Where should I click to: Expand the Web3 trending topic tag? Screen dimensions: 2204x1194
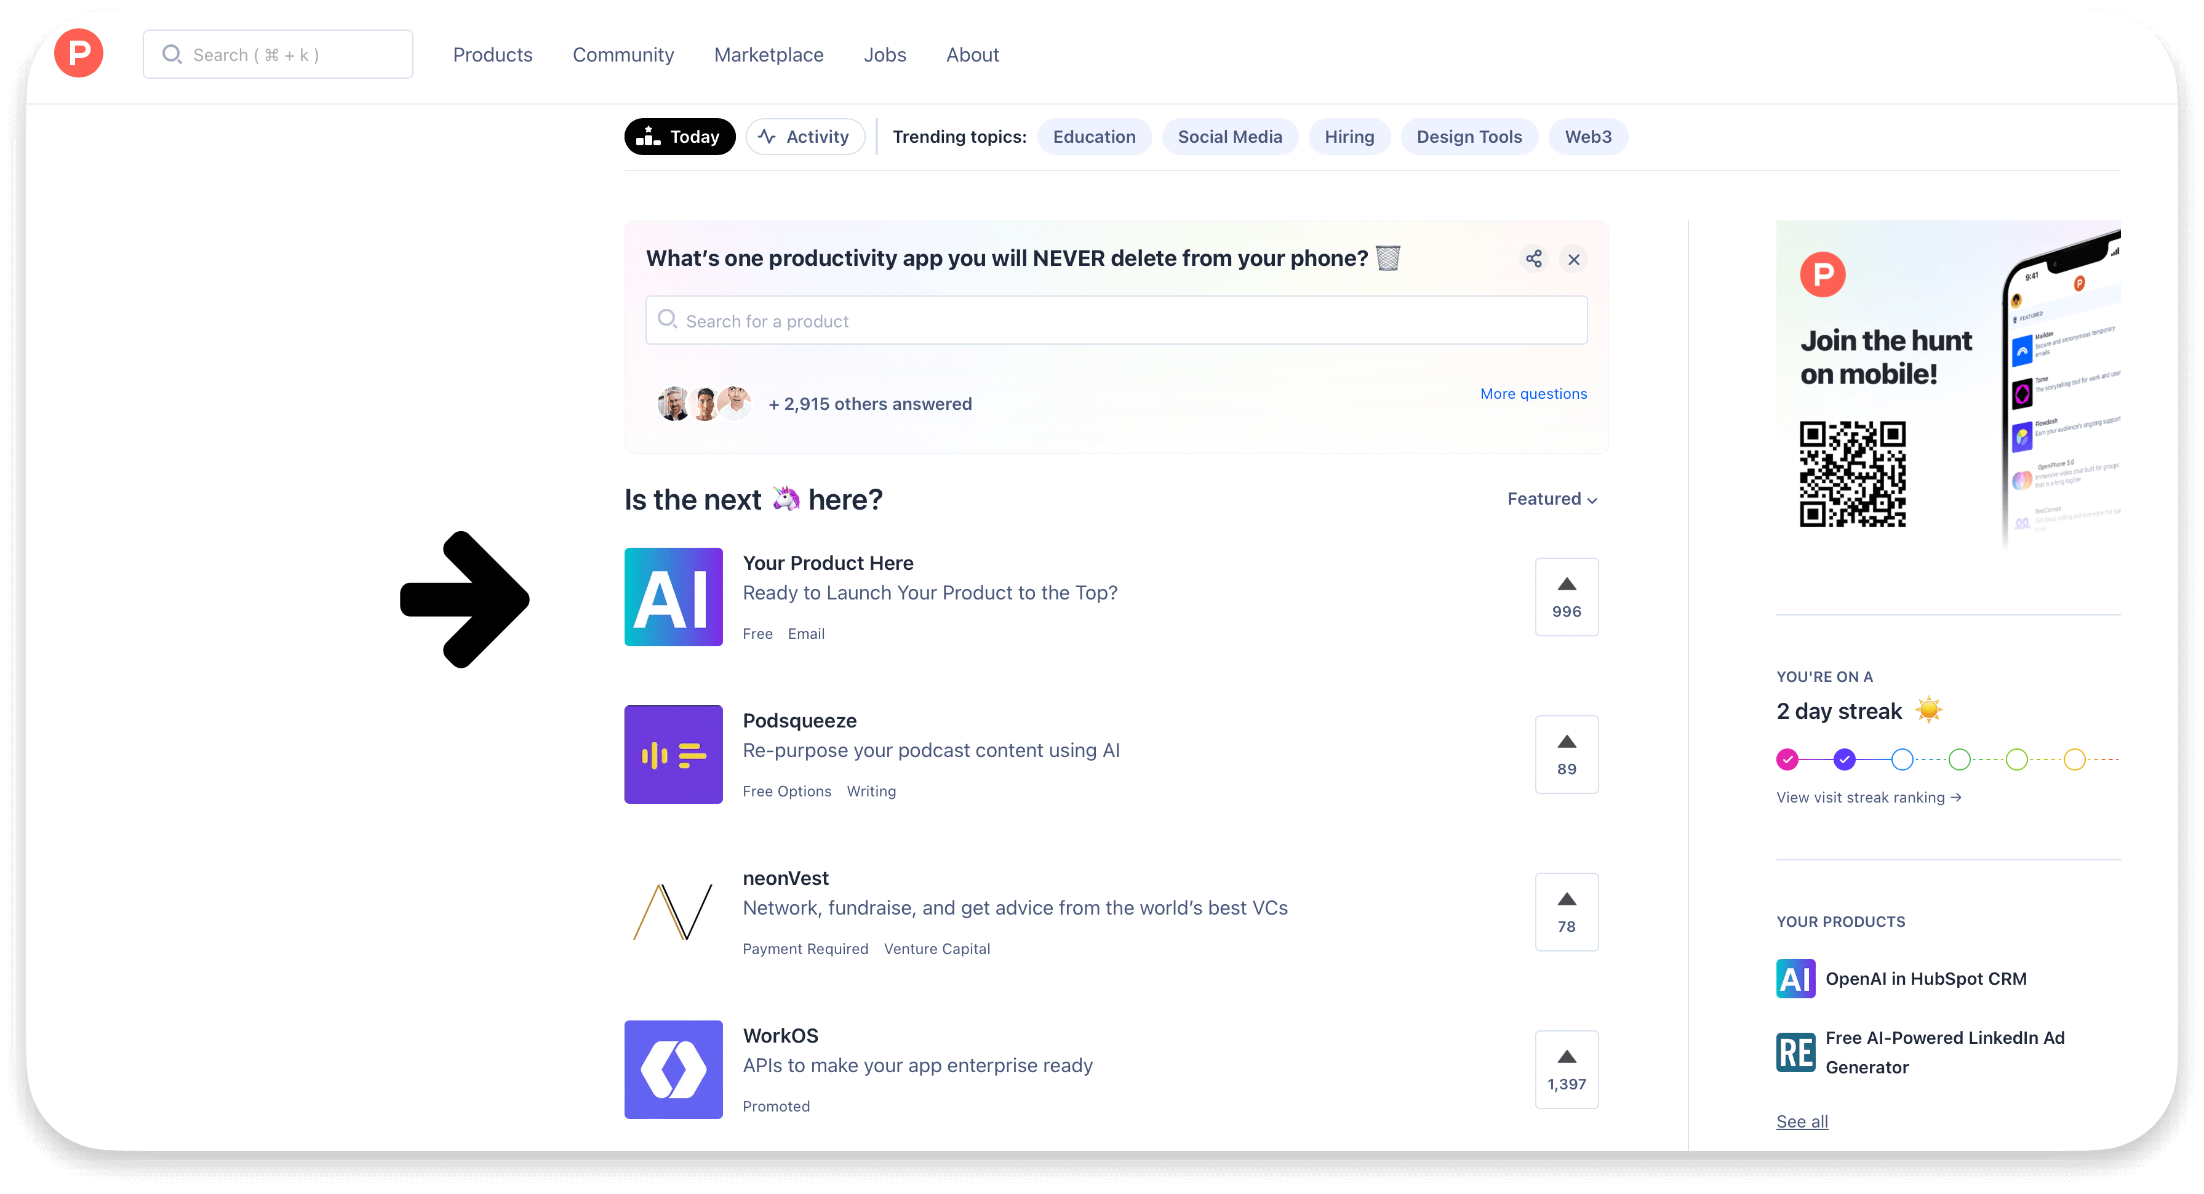pos(1588,137)
